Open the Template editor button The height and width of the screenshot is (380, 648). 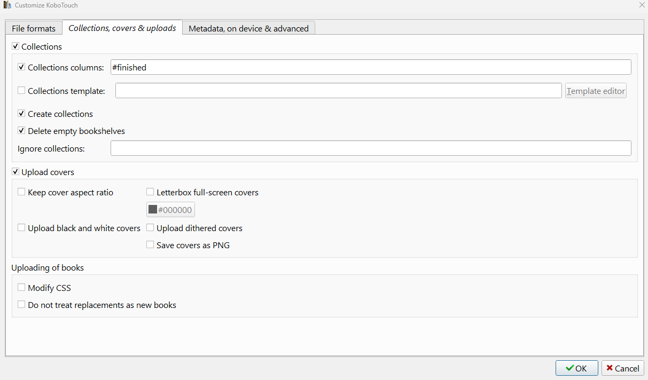pyautogui.click(x=596, y=91)
